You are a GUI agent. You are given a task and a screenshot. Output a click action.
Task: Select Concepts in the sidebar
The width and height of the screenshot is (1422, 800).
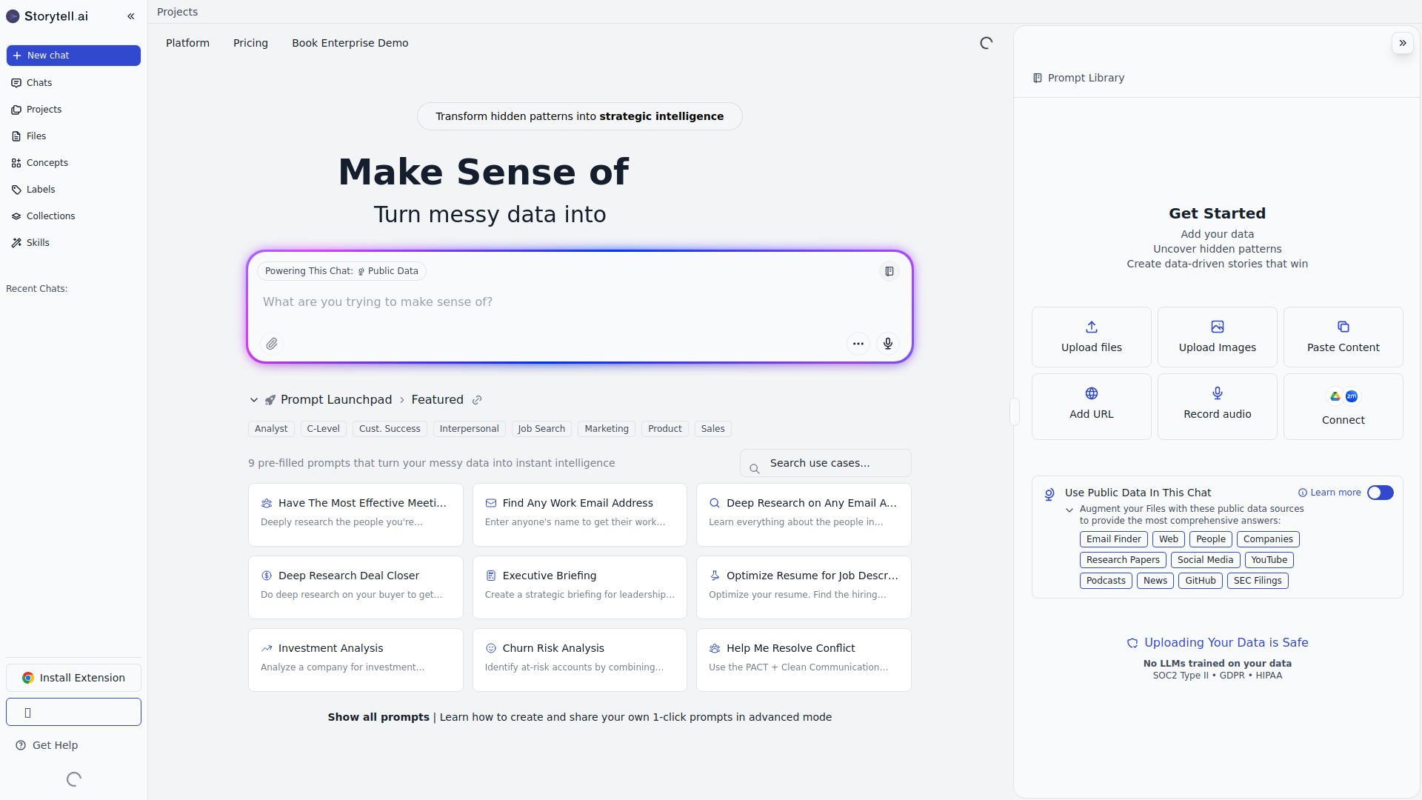pos(47,162)
